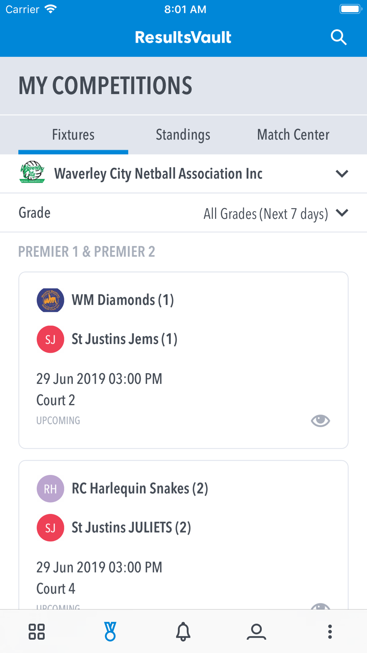367x653 pixels.
Task: Expand the Grade chevron arrow
Action: [x=342, y=213]
